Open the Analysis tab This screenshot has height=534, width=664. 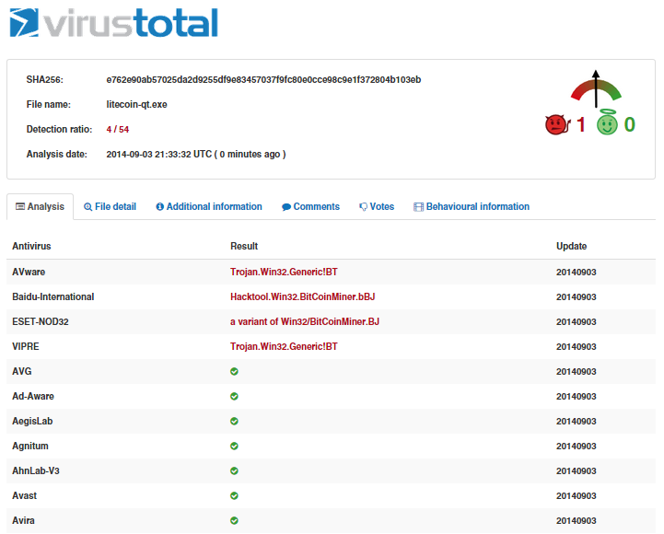pyautogui.click(x=40, y=206)
